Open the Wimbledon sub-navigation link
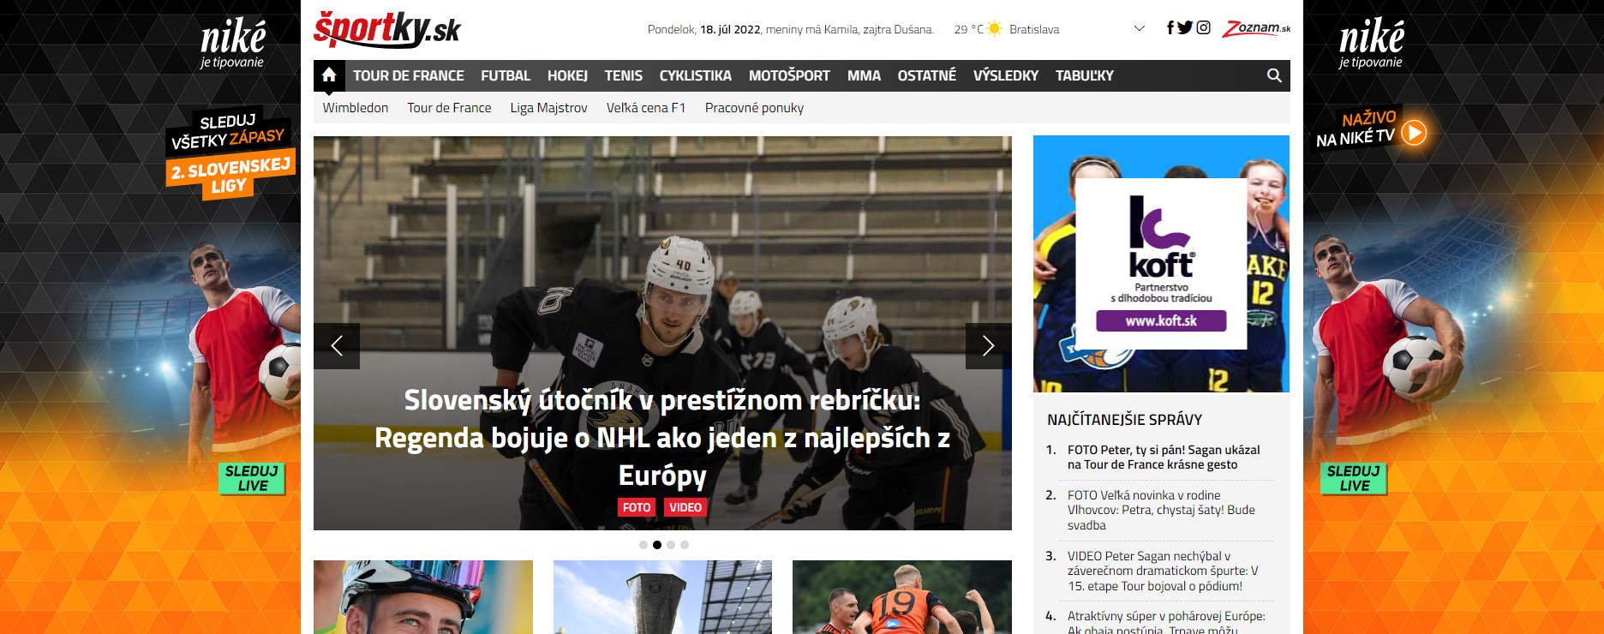Viewport: 1604px width, 634px height. 355,108
